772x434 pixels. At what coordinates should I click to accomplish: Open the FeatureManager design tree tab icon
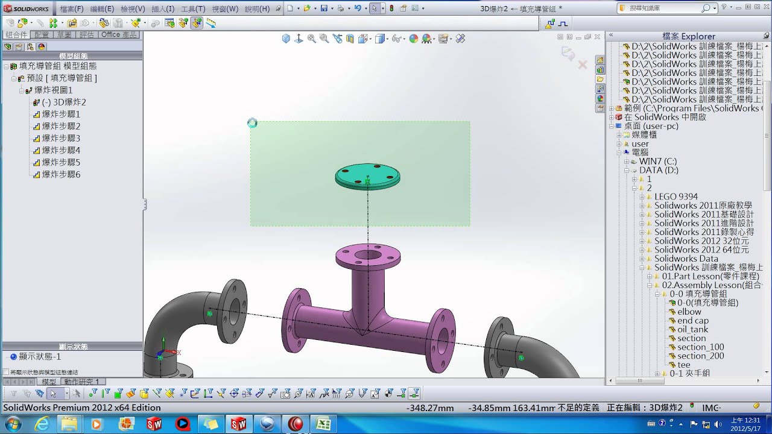point(8,46)
